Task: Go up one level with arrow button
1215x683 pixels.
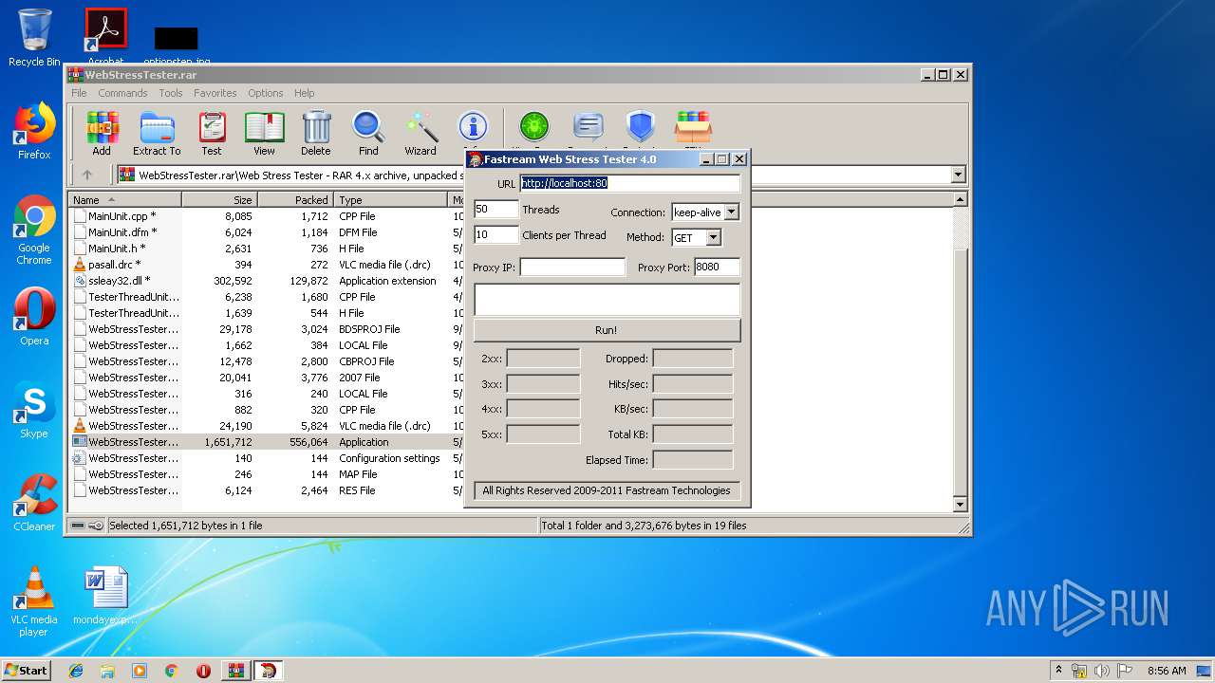Action: [87, 175]
